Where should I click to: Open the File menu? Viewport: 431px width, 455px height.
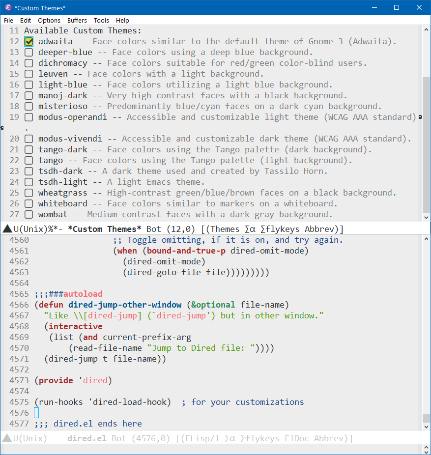[x=8, y=20]
